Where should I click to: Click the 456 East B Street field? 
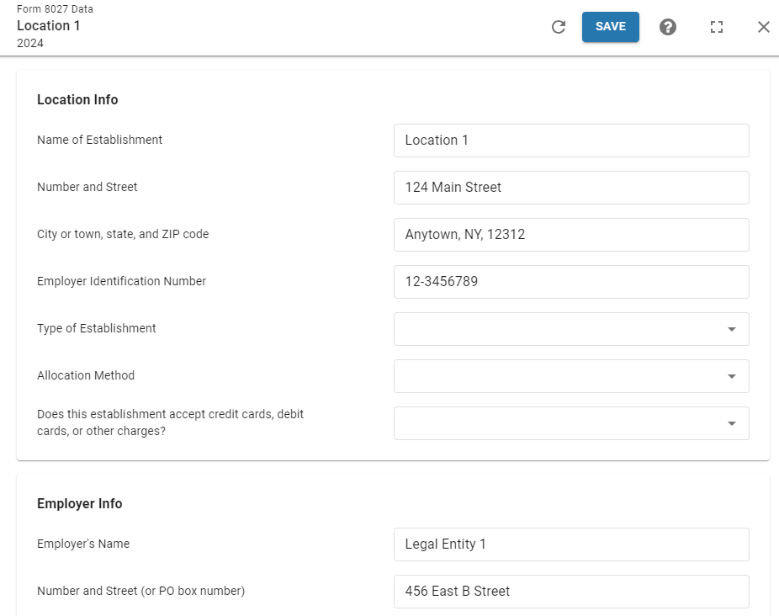click(571, 592)
